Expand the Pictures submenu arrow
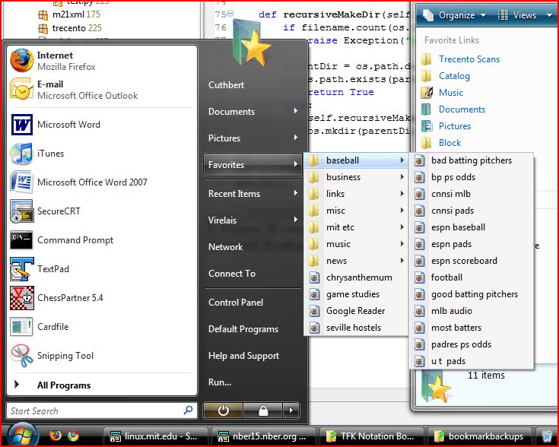The image size is (559, 447). [296, 138]
